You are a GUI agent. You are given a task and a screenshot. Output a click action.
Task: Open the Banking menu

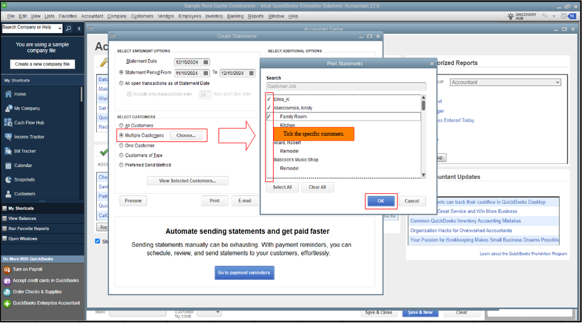pos(235,16)
